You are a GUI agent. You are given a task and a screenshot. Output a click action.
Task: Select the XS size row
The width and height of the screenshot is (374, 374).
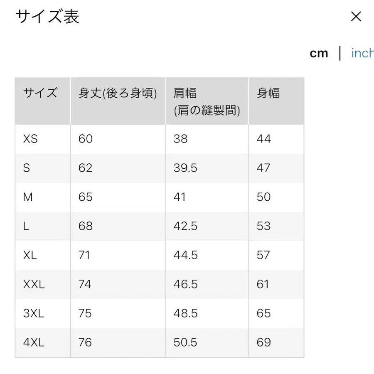click(x=30, y=139)
